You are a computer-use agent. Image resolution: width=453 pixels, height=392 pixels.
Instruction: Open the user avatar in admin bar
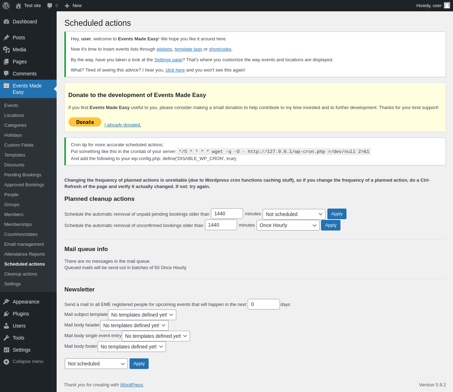pyautogui.click(x=447, y=5)
